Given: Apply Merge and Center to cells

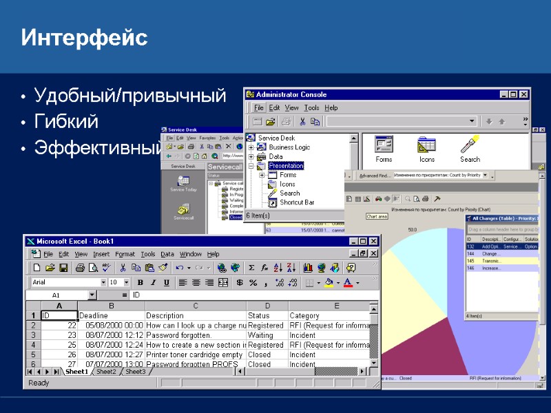Looking at the screenshot, I should (223, 282).
